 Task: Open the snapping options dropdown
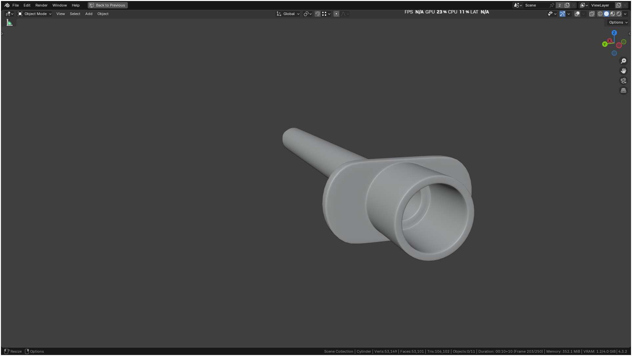coord(326,14)
